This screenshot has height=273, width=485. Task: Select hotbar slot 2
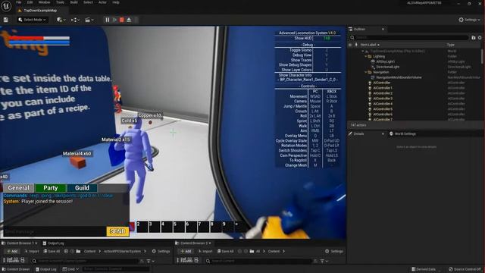[x=142, y=227]
